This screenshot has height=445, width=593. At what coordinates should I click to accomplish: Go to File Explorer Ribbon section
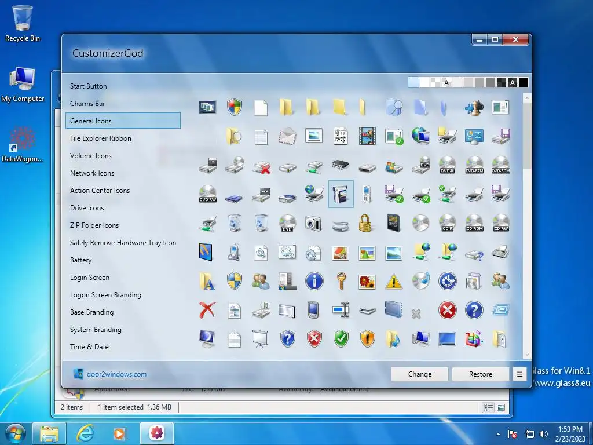tap(101, 138)
